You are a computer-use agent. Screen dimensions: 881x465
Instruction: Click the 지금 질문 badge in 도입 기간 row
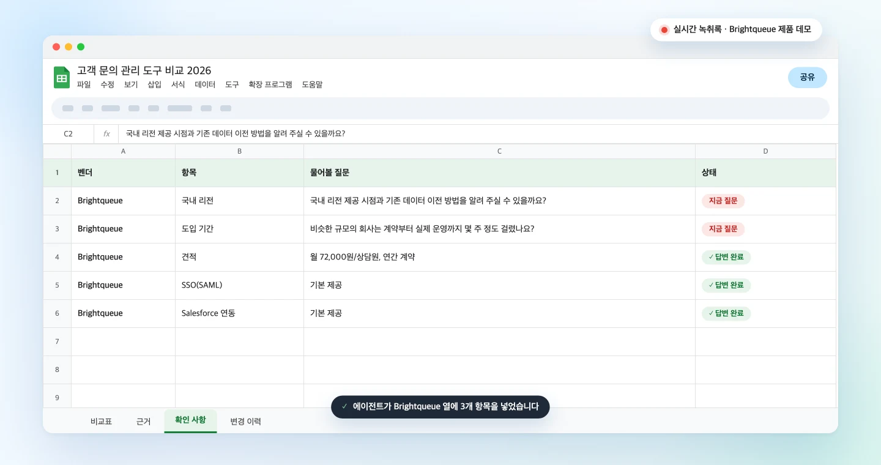pyautogui.click(x=723, y=229)
